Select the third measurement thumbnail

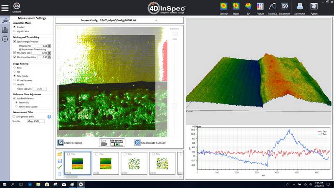[134, 163]
